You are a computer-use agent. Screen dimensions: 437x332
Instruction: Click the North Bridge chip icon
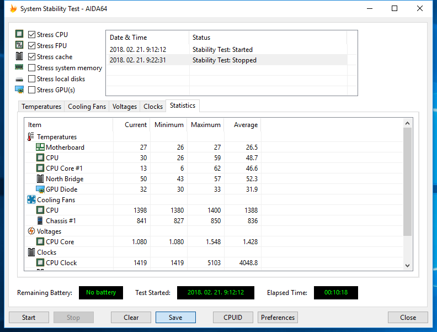[x=40, y=178]
